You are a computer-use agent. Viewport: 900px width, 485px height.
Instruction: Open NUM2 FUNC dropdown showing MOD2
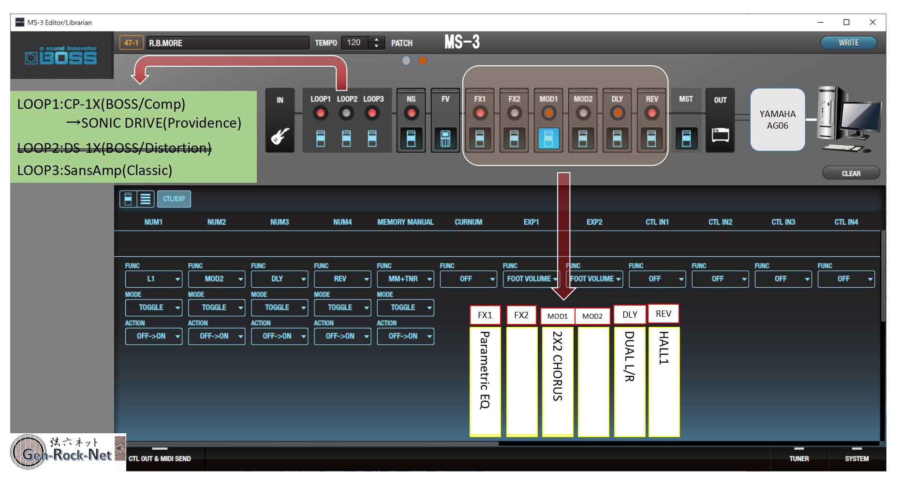click(217, 279)
